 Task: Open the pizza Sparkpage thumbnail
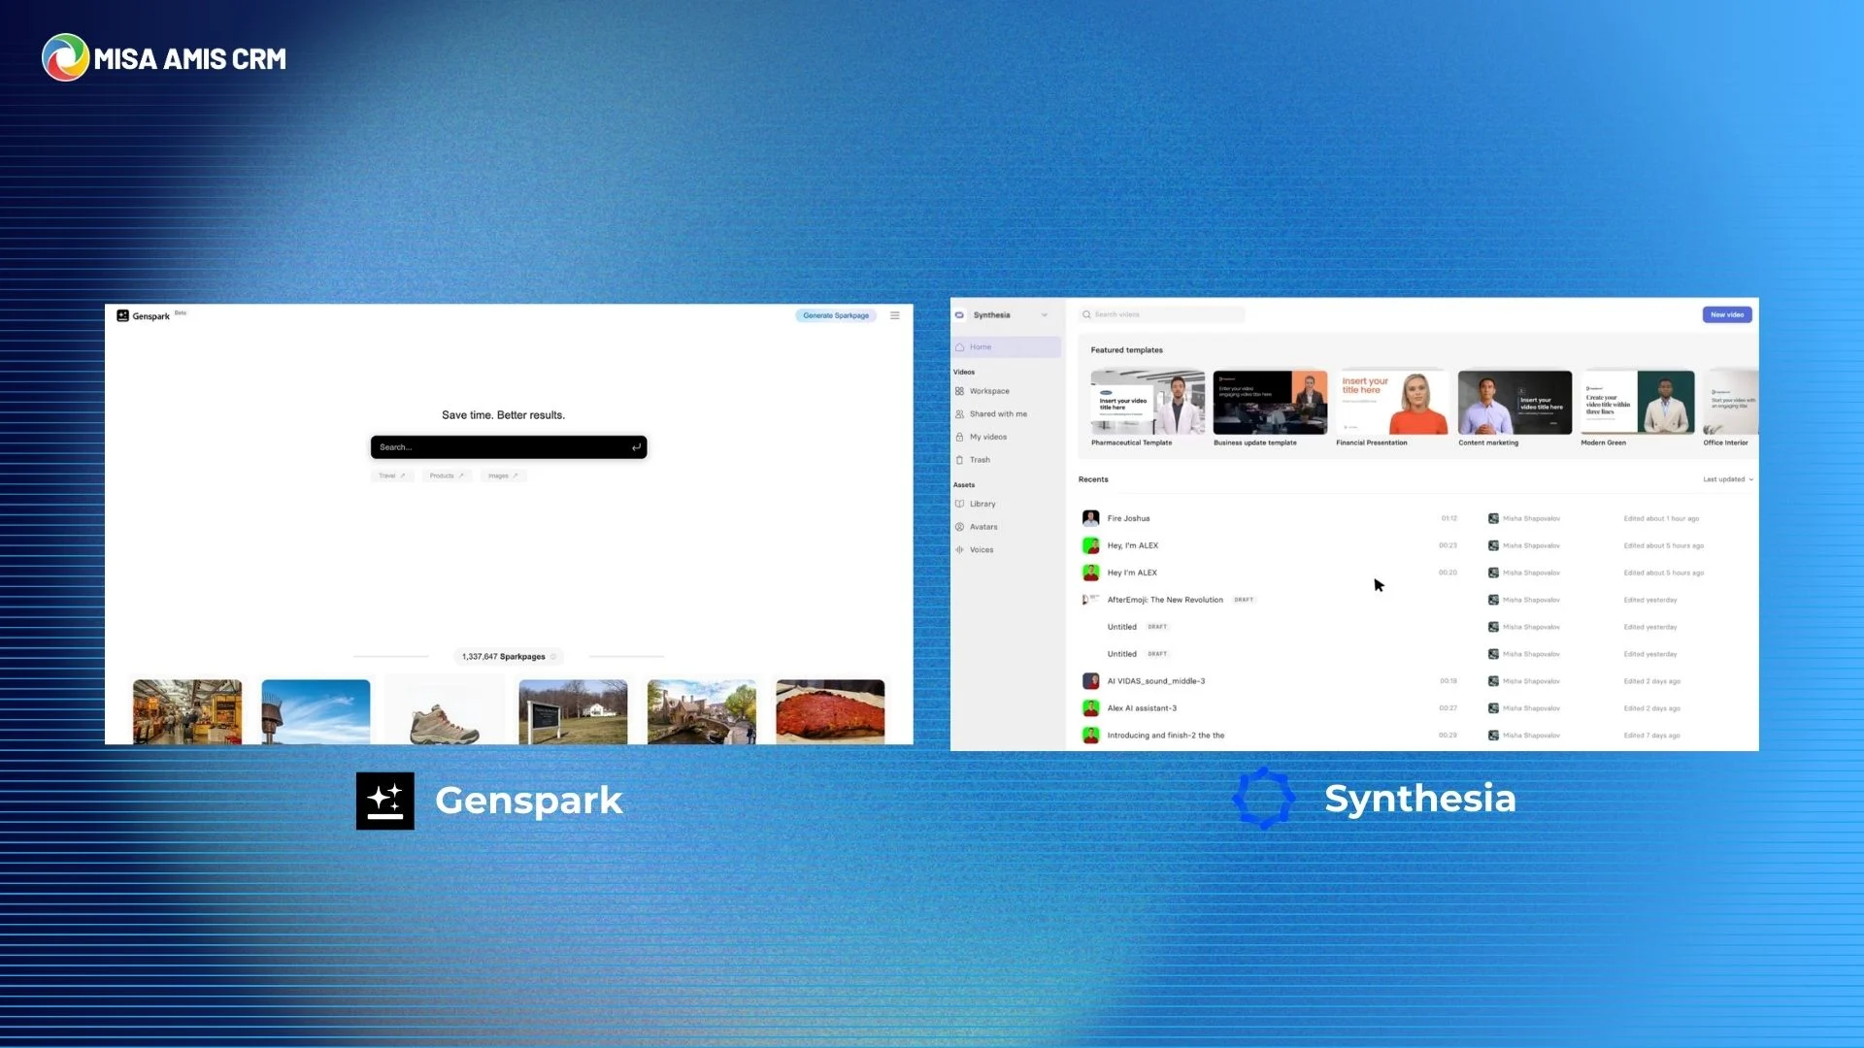pyautogui.click(x=830, y=712)
